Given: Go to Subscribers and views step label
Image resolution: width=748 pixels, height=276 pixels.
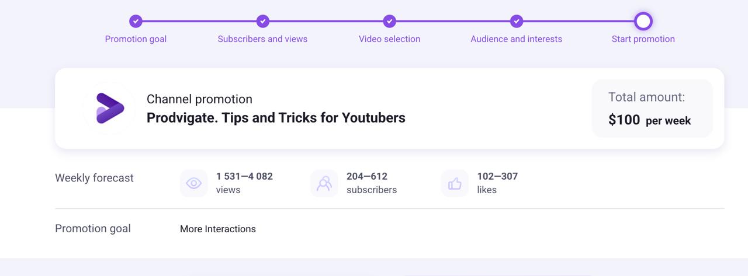Looking at the screenshot, I should pos(262,39).
